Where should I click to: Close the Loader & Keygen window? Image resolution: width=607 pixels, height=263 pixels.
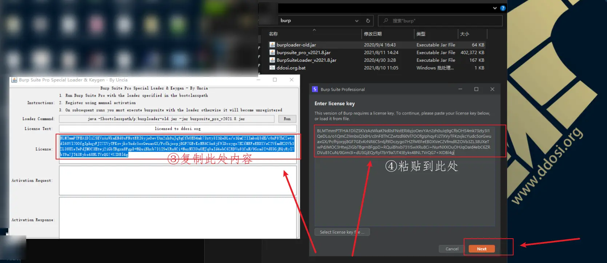click(x=291, y=80)
